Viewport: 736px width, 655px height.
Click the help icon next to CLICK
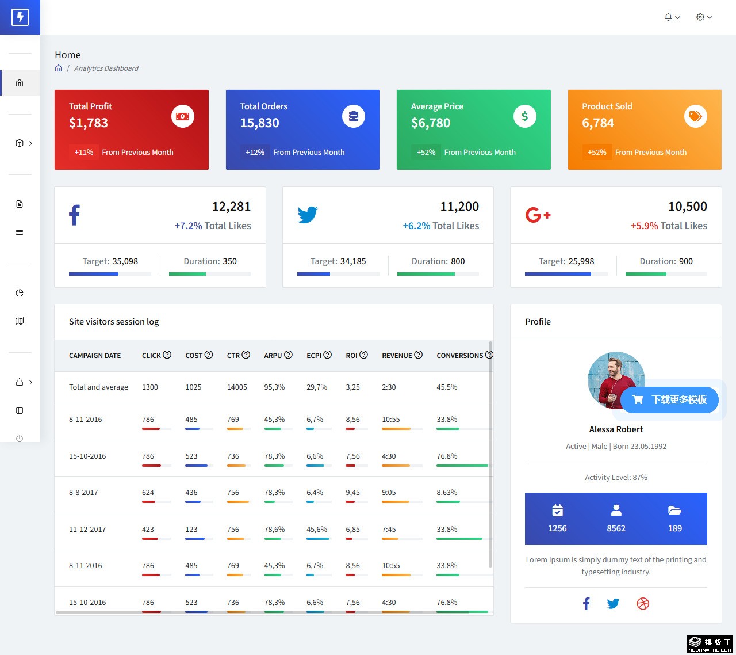(x=167, y=355)
